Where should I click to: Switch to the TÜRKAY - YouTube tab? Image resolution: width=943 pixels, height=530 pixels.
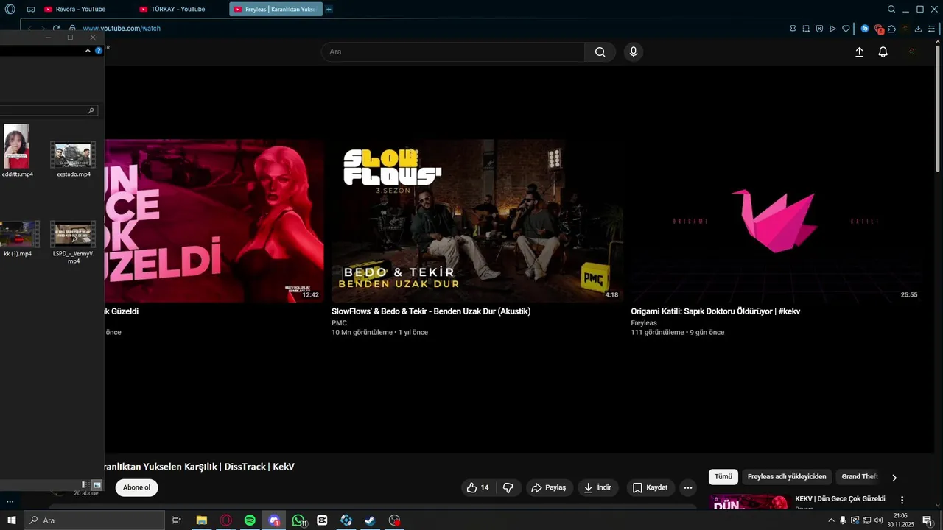(172, 9)
